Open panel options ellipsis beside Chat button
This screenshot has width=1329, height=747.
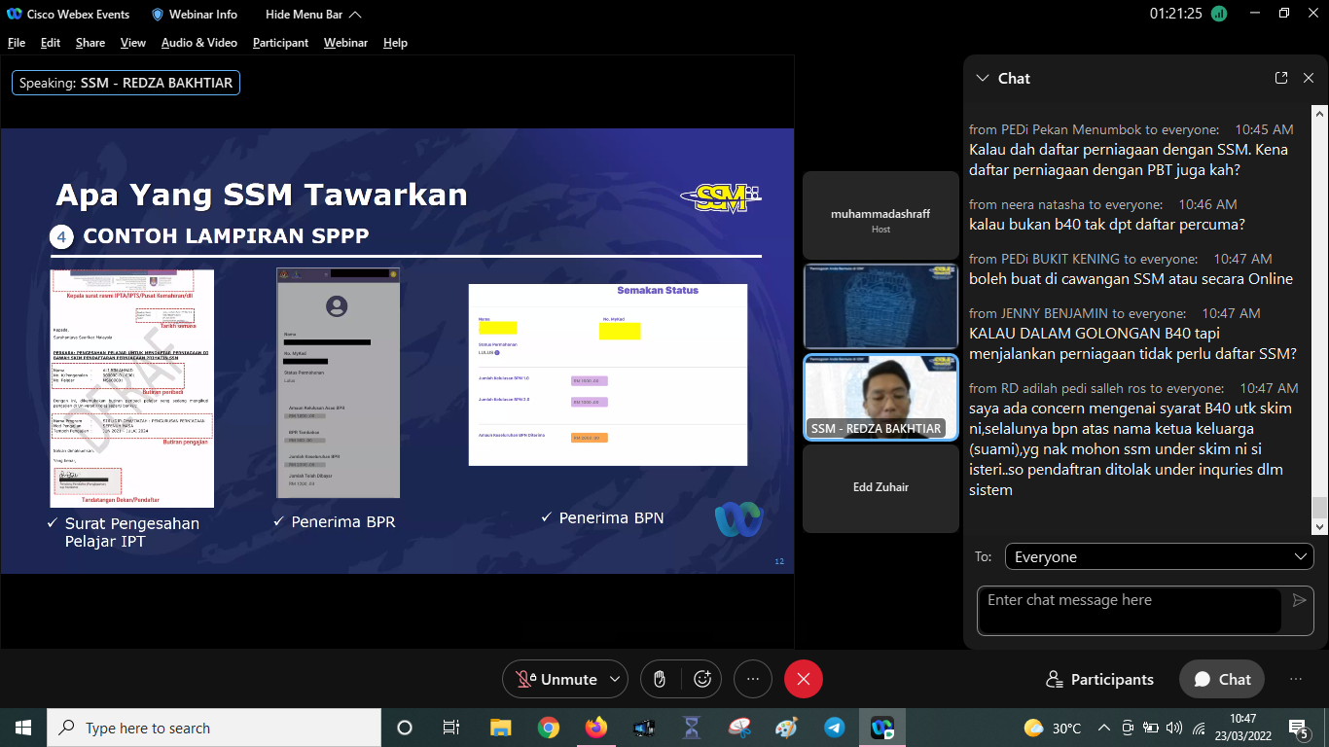point(1295,679)
